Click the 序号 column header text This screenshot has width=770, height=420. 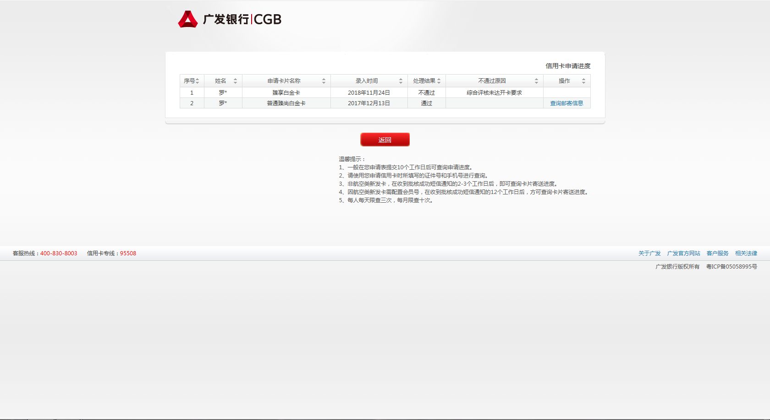189,81
